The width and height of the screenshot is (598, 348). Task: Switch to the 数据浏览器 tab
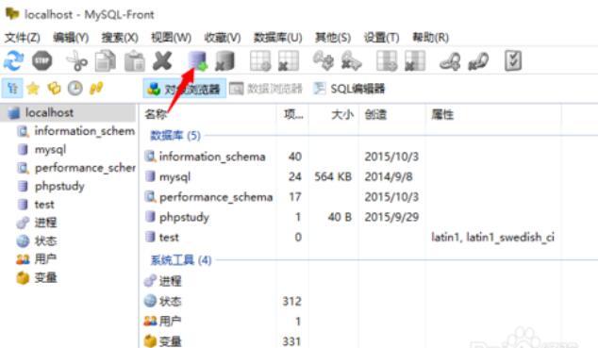click(266, 89)
